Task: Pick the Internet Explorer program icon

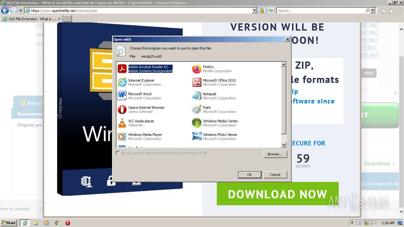Action: (122, 82)
